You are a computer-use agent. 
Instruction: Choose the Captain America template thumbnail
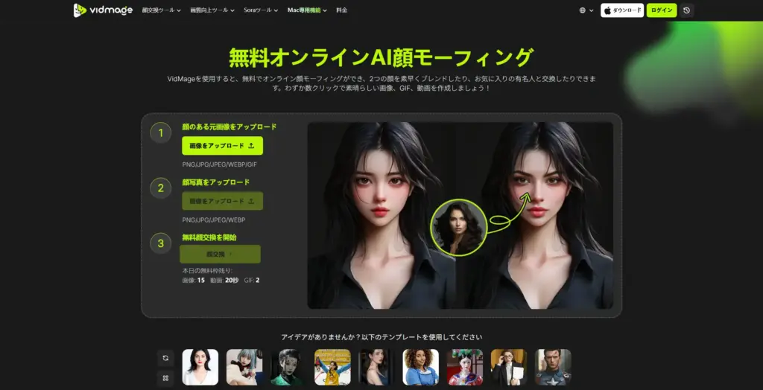[x=553, y=367]
